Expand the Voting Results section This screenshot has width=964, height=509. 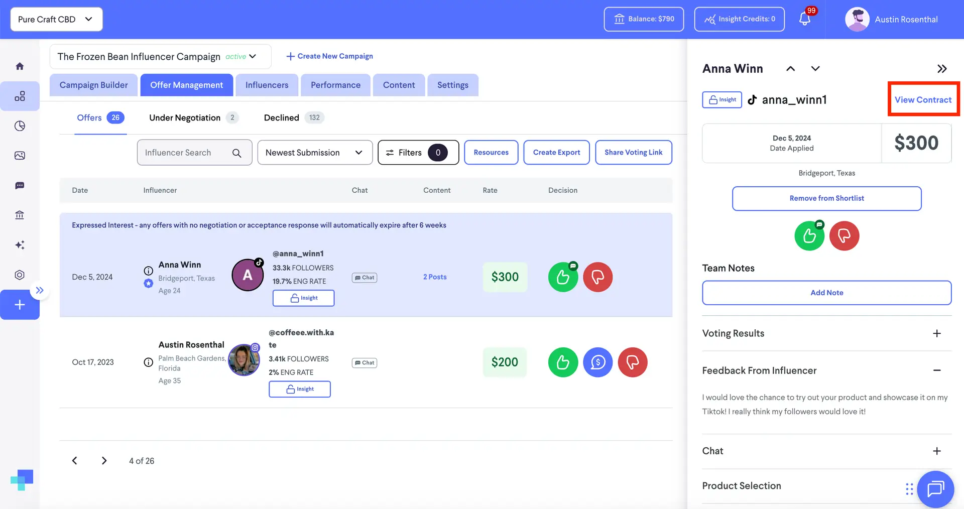click(936, 333)
